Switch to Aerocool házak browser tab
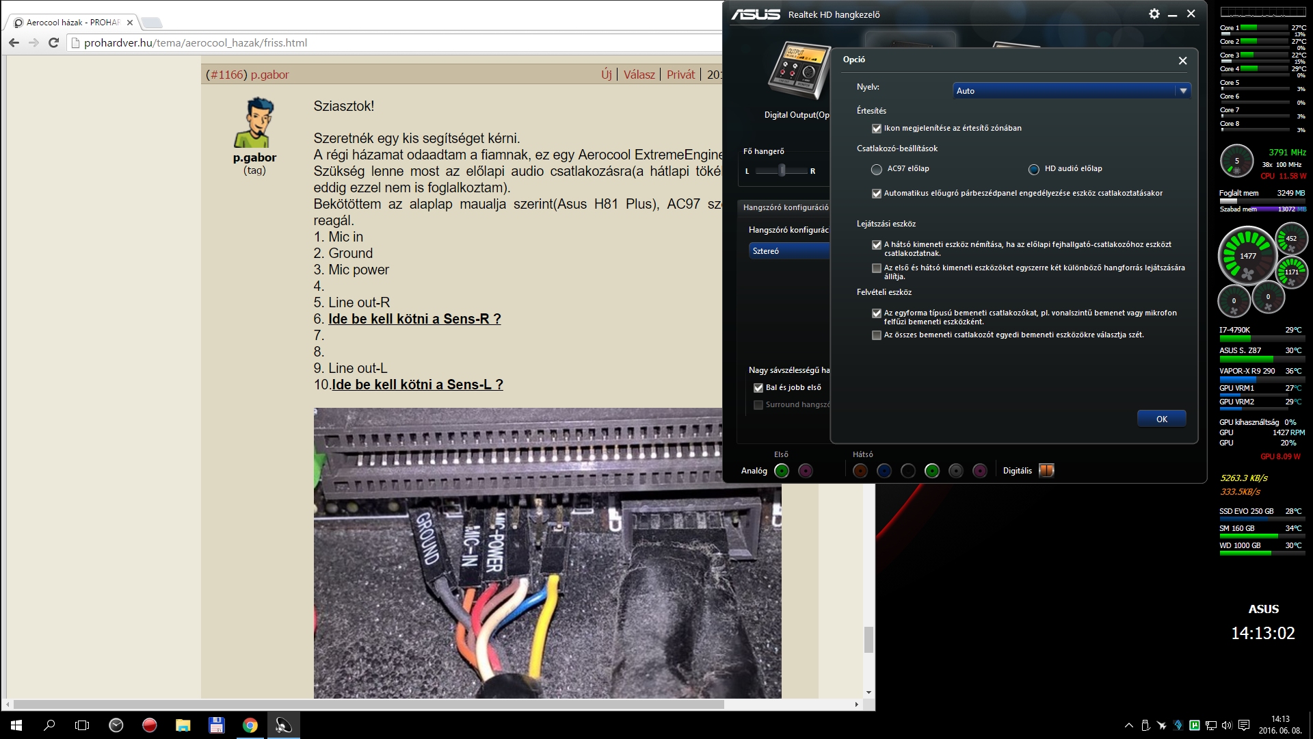This screenshot has width=1313, height=739. (x=72, y=23)
